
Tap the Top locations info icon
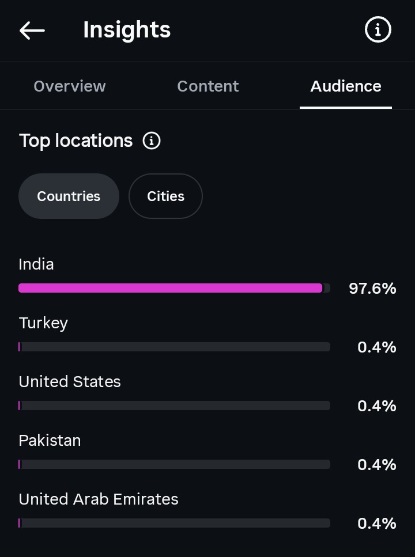coord(152,141)
